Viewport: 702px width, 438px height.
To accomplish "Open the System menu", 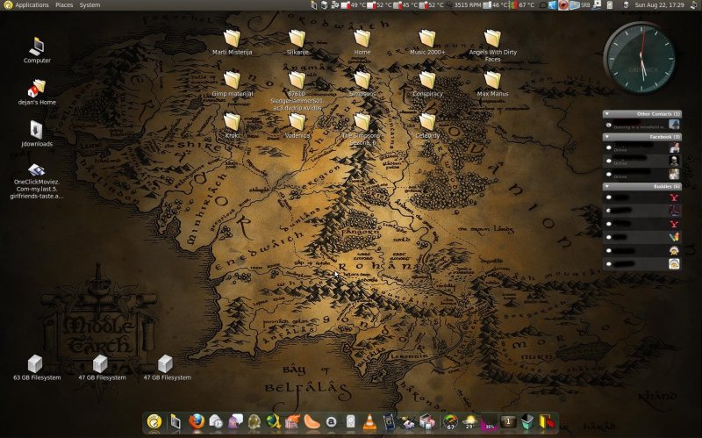I will click(90, 5).
